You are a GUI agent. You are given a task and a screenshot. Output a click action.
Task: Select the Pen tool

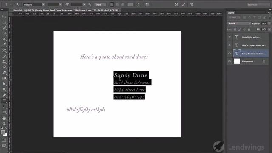click(4, 95)
